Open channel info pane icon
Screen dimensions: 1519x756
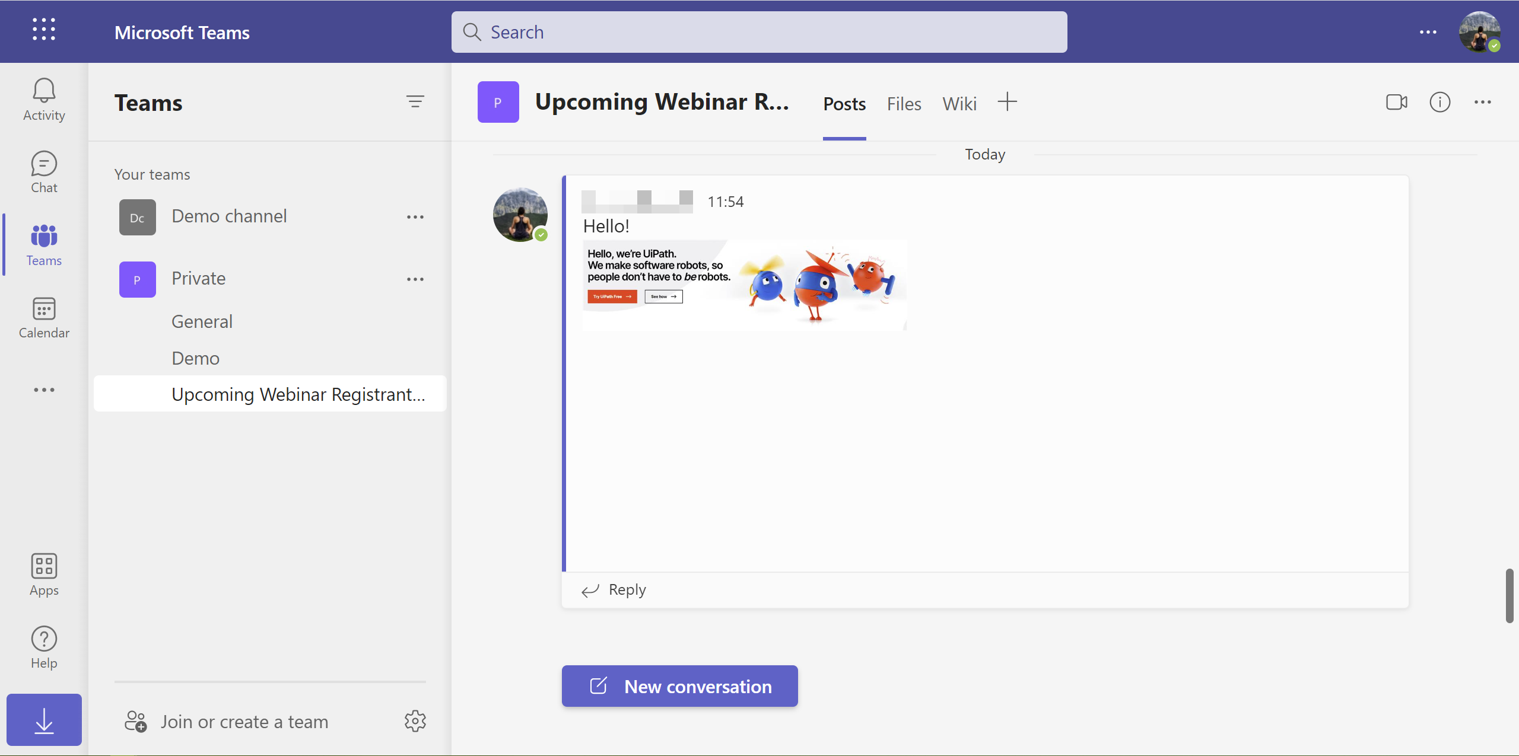1440,102
